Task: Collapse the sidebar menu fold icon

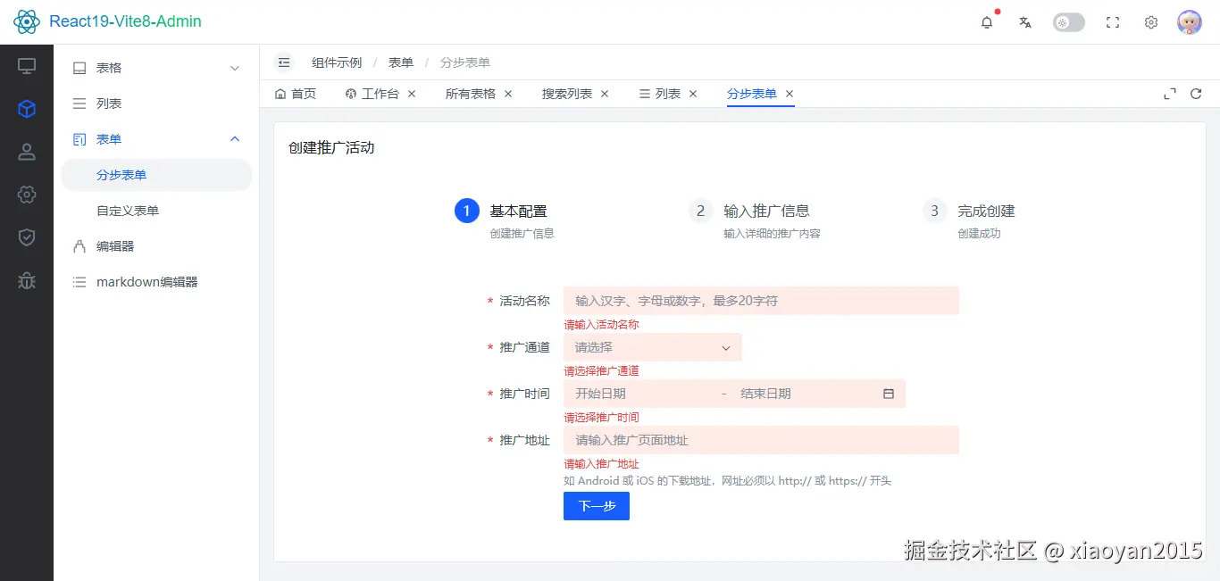Action: click(x=284, y=62)
